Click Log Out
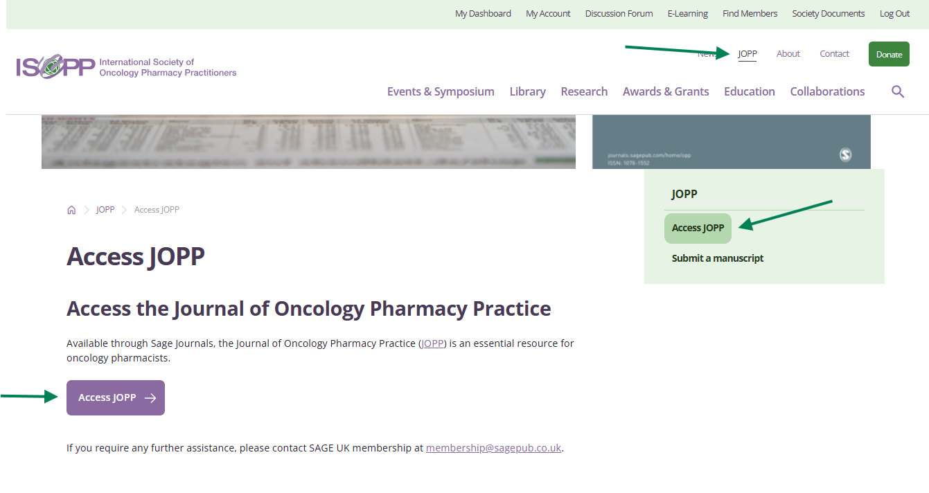The width and height of the screenshot is (929, 493). (895, 14)
